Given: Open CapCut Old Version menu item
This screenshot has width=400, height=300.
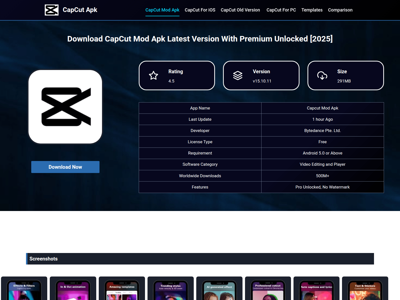Looking at the screenshot, I should (x=240, y=10).
